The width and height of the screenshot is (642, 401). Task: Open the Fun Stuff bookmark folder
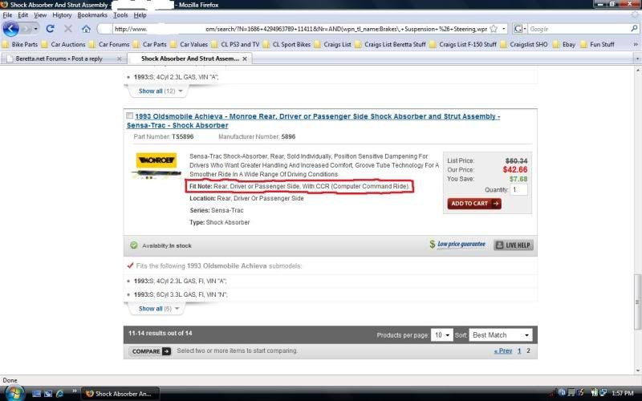tap(597, 44)
